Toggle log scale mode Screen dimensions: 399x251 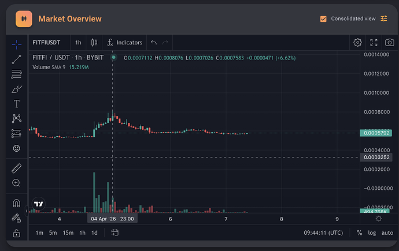click(372, 233)
